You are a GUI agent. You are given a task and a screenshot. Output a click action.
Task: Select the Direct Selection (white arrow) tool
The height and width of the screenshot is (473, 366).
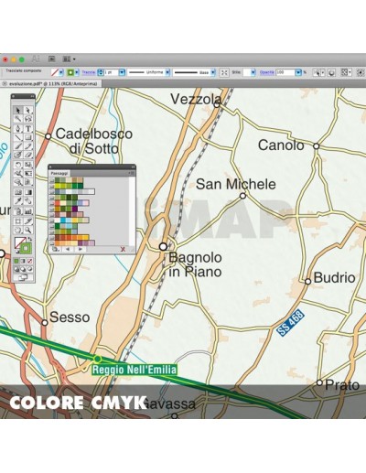(x=28, y=110)
